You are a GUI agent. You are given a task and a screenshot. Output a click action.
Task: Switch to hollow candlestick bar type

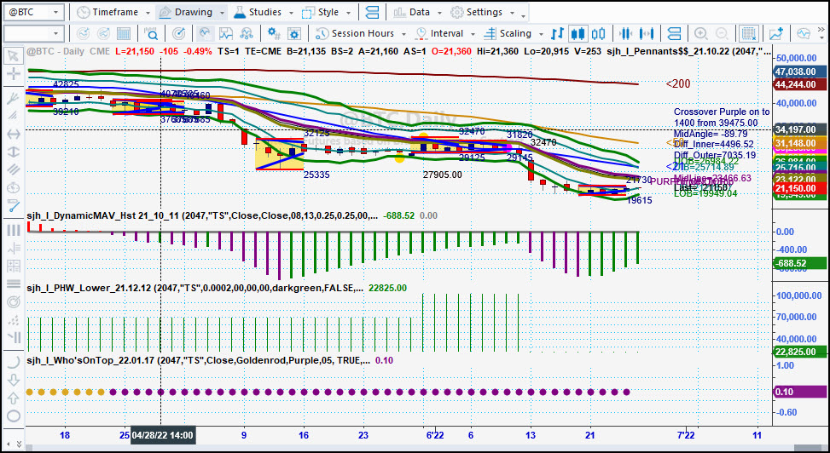pyautogui.click(x=598, y=34)
